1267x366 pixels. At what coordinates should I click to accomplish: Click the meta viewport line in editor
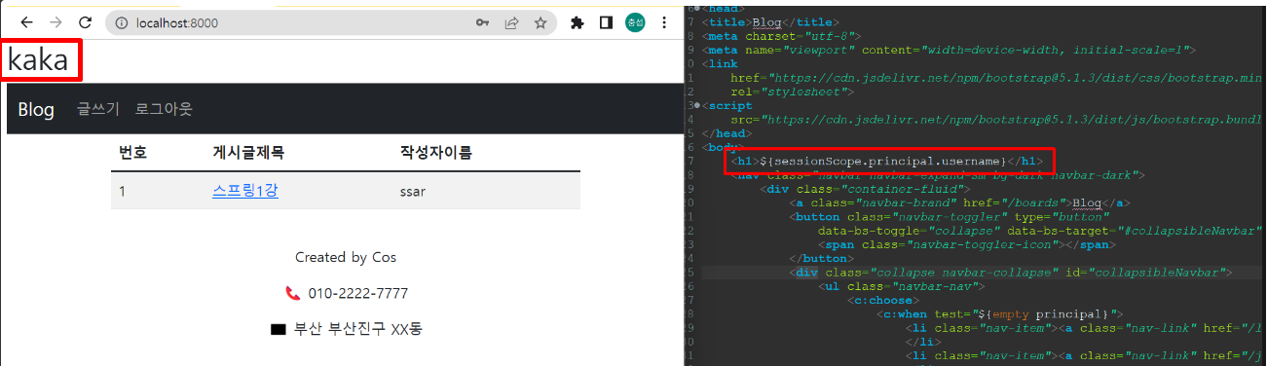[x=949, y=49]
